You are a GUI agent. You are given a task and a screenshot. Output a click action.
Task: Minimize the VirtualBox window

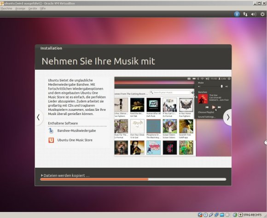tap(255, 3)
